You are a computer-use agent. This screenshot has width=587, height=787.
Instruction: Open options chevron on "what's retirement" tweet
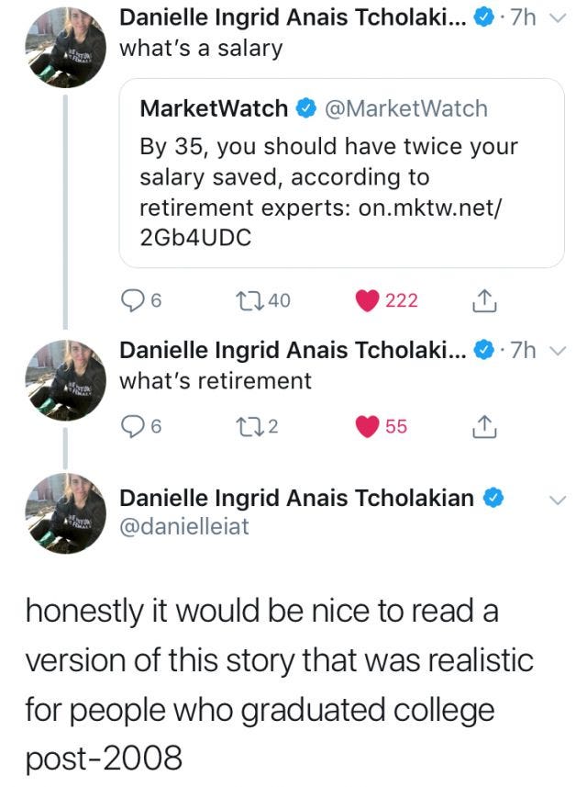[x=561, y=351]
